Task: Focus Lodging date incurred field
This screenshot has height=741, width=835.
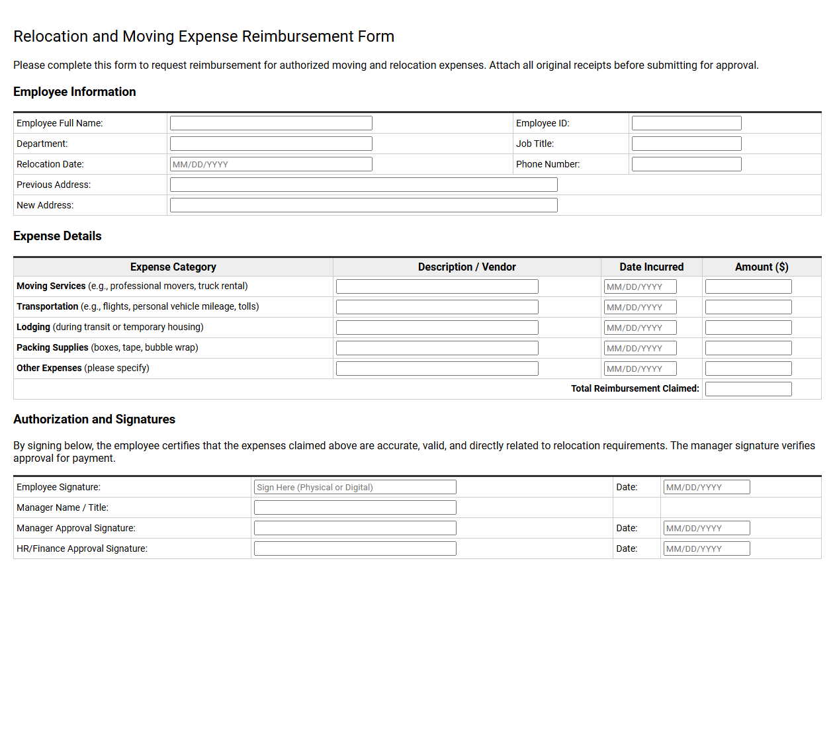Action: (640, 327)
